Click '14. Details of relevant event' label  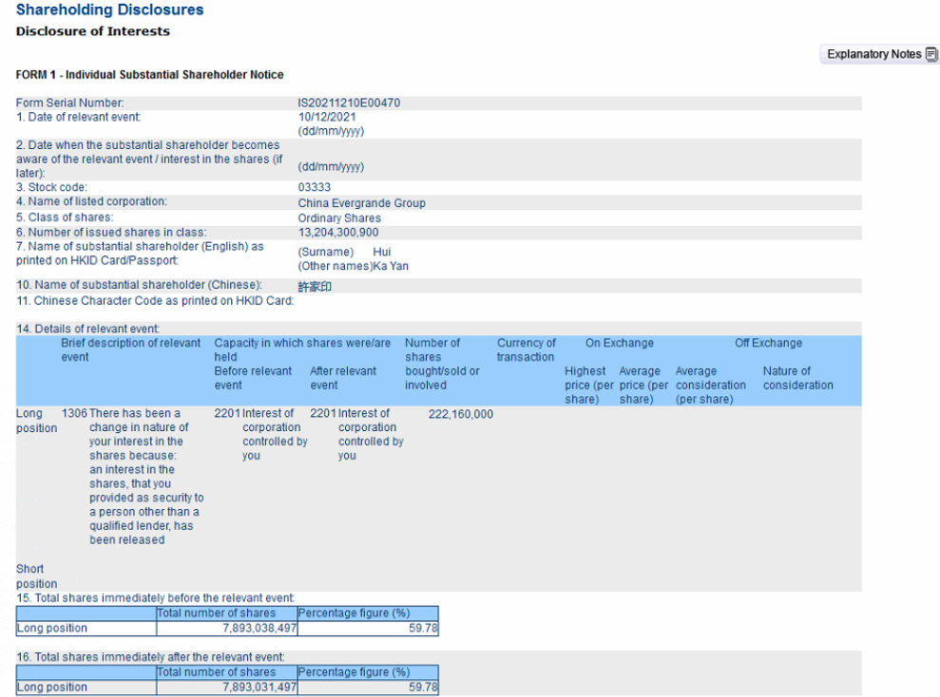[87, 329]
